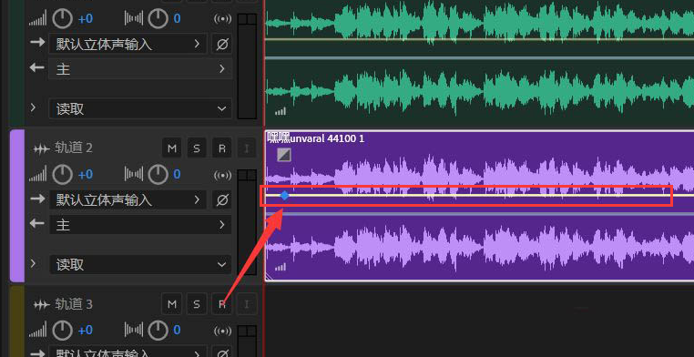
Task: Click fade-in handle on purple clip
Action: pyautogui.click(x=284, y=155)
